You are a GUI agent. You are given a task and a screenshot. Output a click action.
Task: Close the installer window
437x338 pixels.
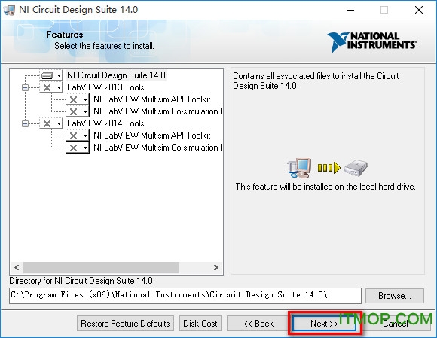419,10
